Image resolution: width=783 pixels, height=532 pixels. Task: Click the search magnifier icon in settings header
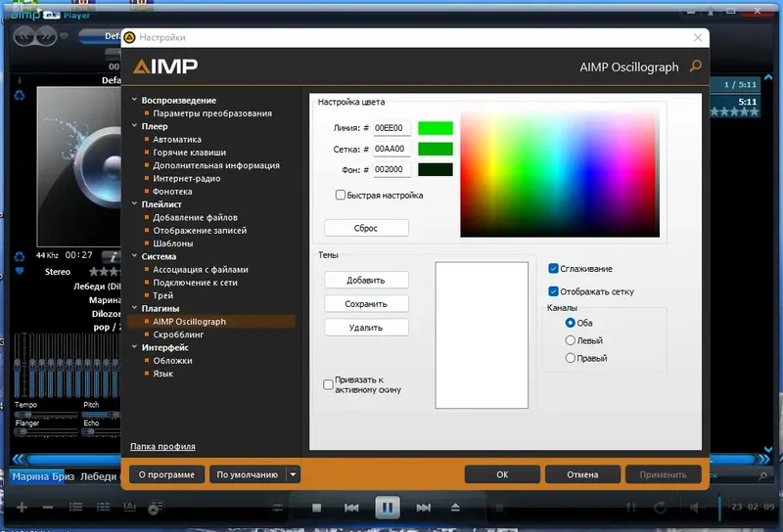(x=695, y=66)
